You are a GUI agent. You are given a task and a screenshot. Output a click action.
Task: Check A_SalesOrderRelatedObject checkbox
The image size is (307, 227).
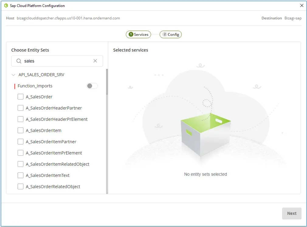click(x=21, y=187)
